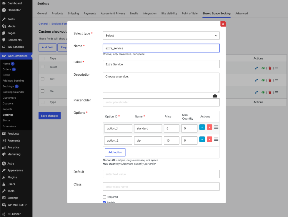Viewport: 288px width, 217px height.
Task: Focus the Name field containing extra_service
Action: pyautogui.click(x=161, y=48)
